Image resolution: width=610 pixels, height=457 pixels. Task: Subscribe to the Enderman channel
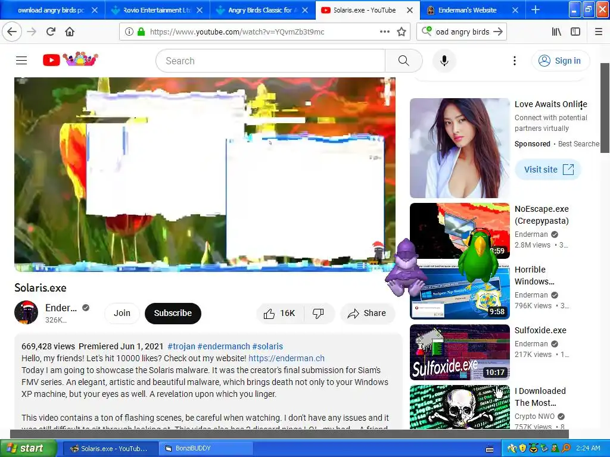pos(173,313)
